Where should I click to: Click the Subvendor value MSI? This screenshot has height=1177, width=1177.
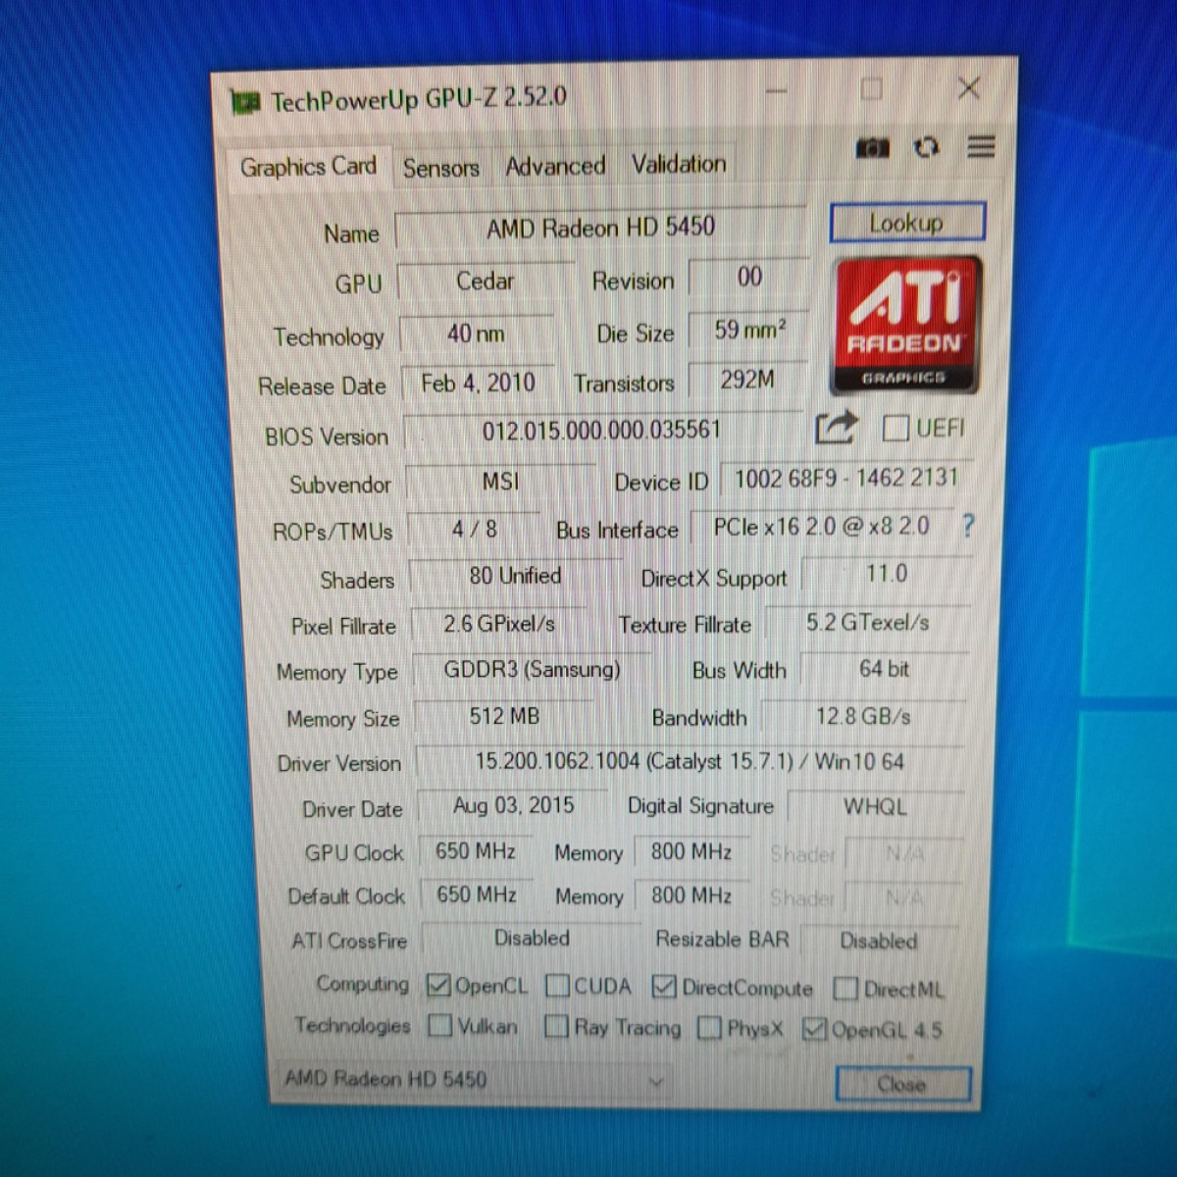pos(500,482)
